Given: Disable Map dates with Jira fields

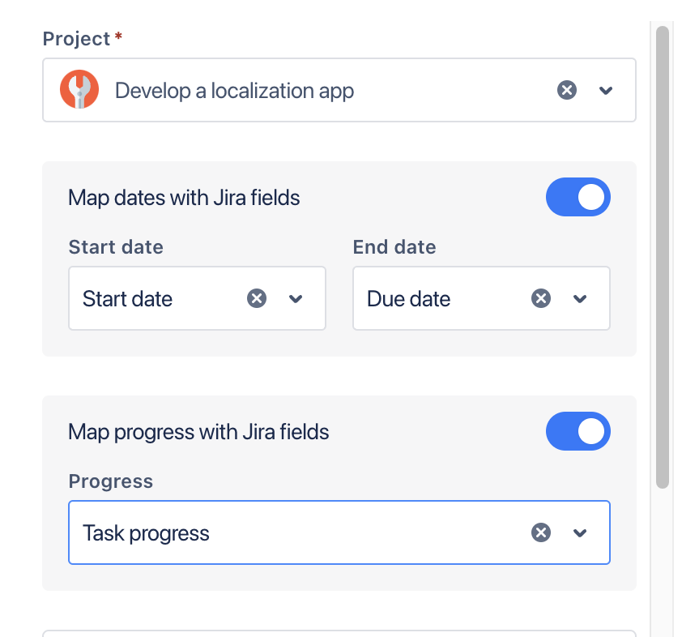Looking at the screenshot, I should [578, 197].
